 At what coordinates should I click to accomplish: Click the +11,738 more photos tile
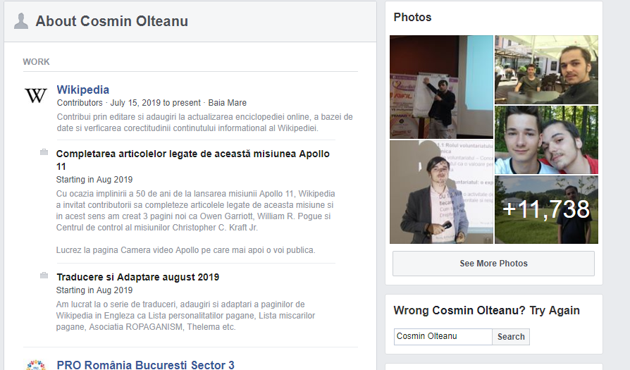coord(546,209)
